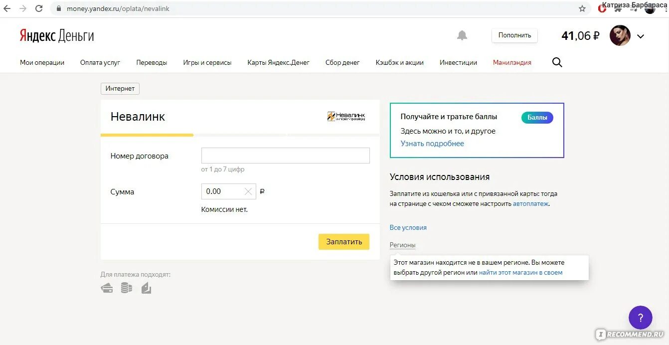Screen dimensions: 669x345
Task: Expand the account menu chevron
Action: [x=641, y=36]
